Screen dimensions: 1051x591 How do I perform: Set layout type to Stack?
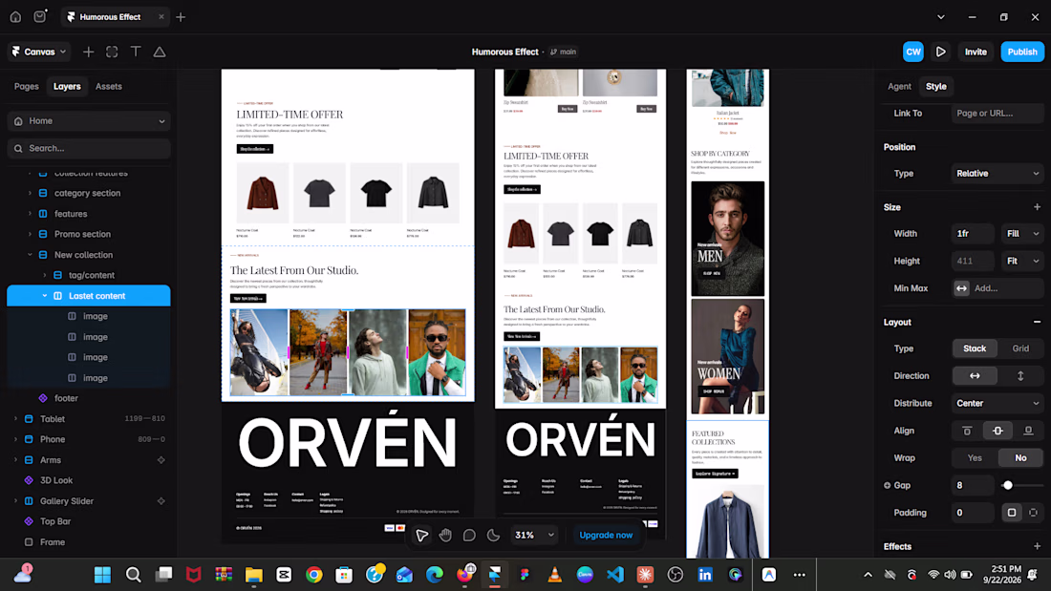pyautogui.click(x=975, y=348)
